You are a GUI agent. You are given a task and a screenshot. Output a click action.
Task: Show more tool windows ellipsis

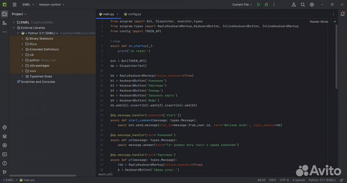[x=4, y=32]
